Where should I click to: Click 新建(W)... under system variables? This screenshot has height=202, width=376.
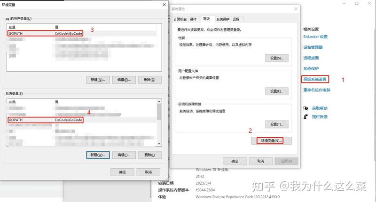click(x=98, y=155)
